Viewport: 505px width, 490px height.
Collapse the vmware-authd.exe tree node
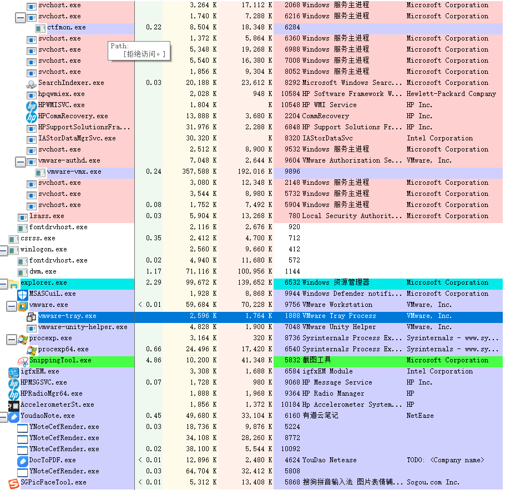coord(21,161)
